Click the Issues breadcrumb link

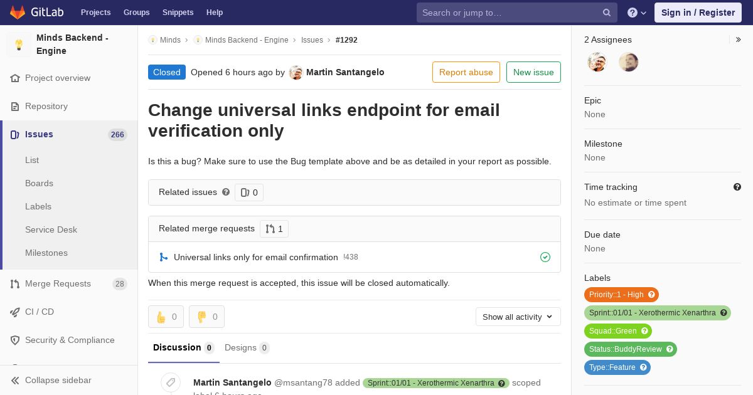[312, 40]
